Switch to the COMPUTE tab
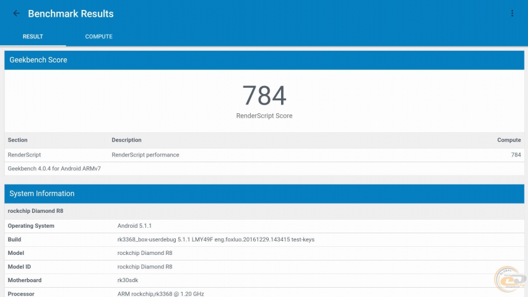Image resolution: width=528 pixels, height=297 pixels. pos(99,37)
